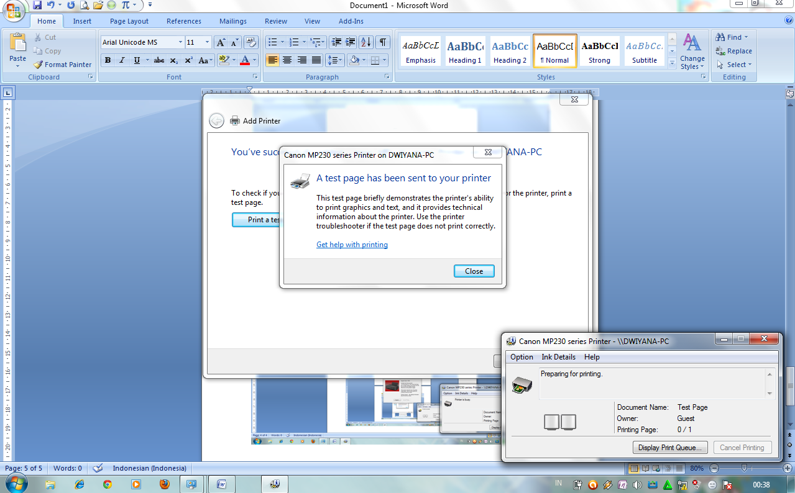
Task: Click Replace in the Editing group
Action: click(x=734, y=51)
